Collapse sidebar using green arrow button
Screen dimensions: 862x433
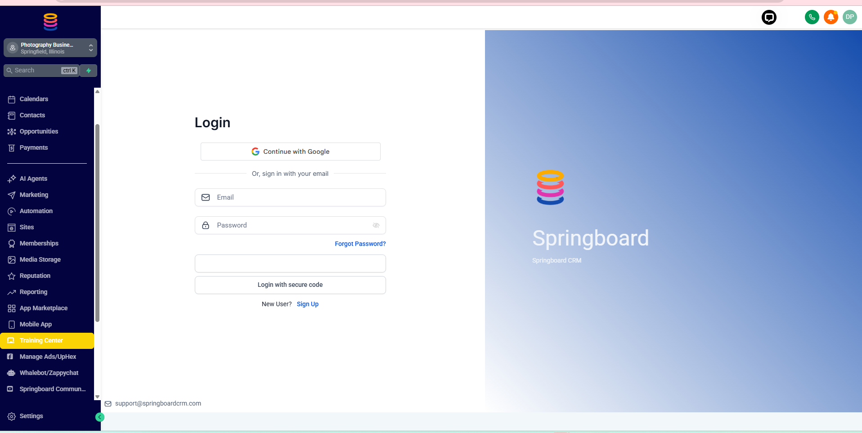tap(100, 417)
